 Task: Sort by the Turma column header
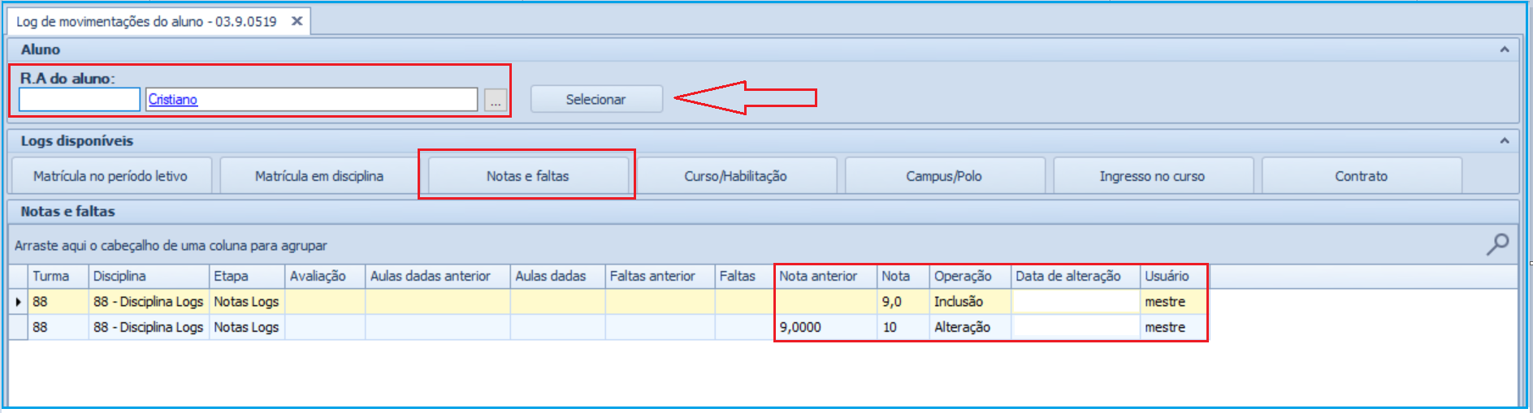[x=58, y=276]
